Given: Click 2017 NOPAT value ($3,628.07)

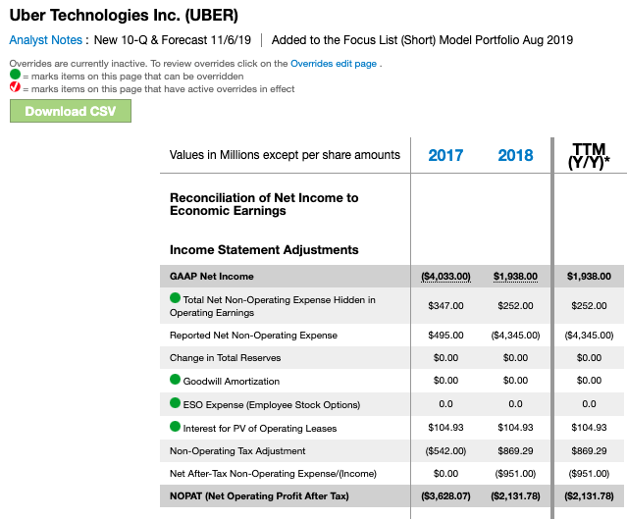Looking at the screenshot, I should click(x=445, y=496).
